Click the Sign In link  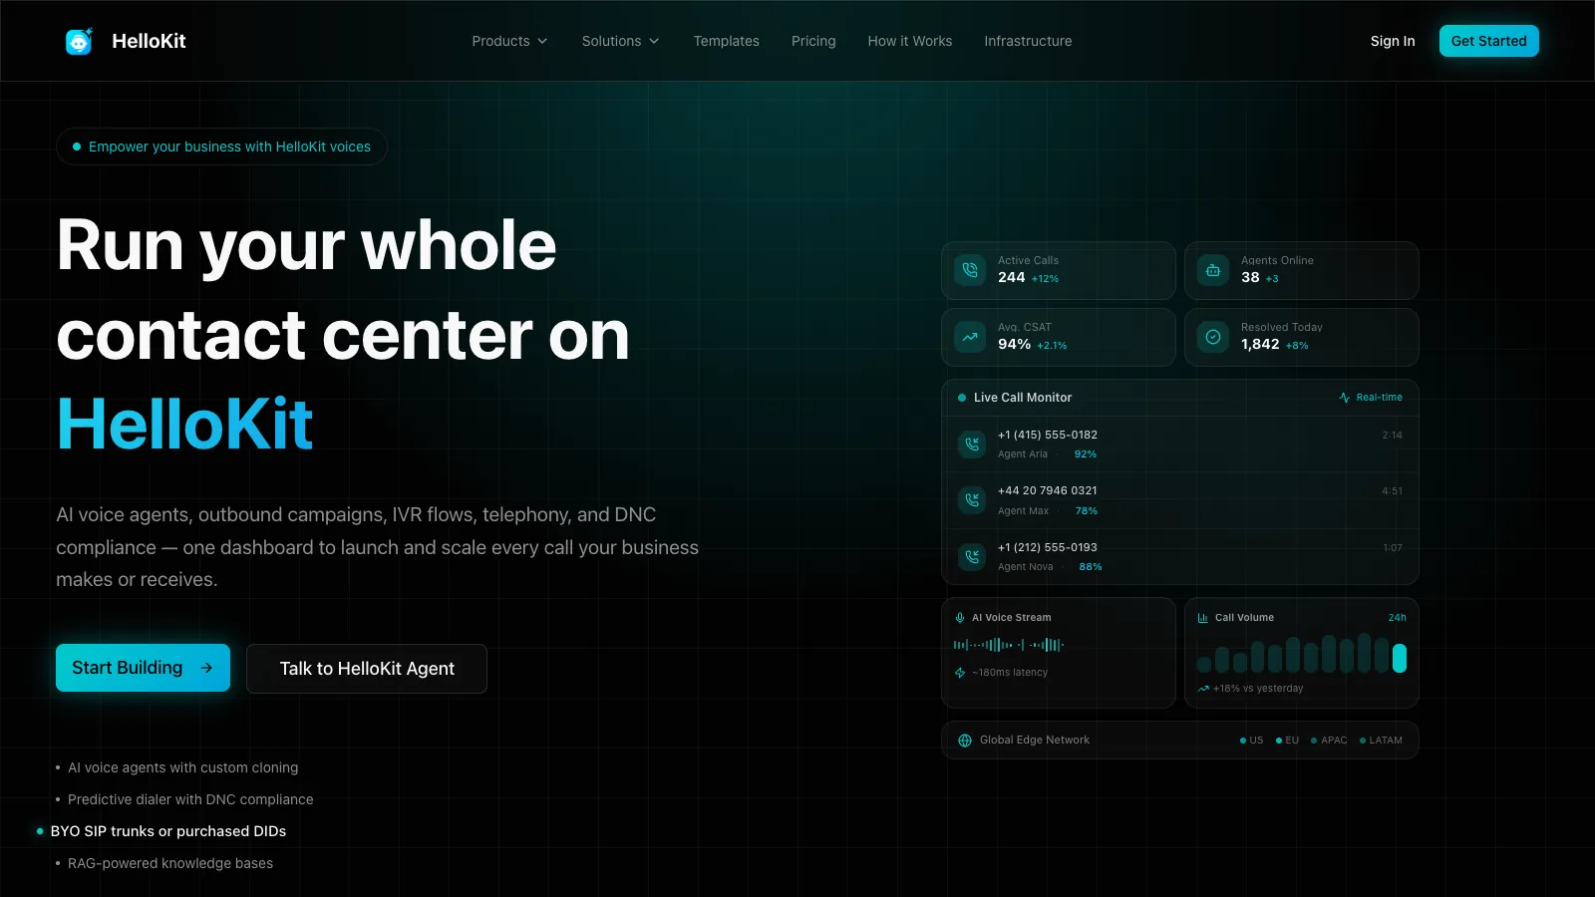click(1393, 41)
